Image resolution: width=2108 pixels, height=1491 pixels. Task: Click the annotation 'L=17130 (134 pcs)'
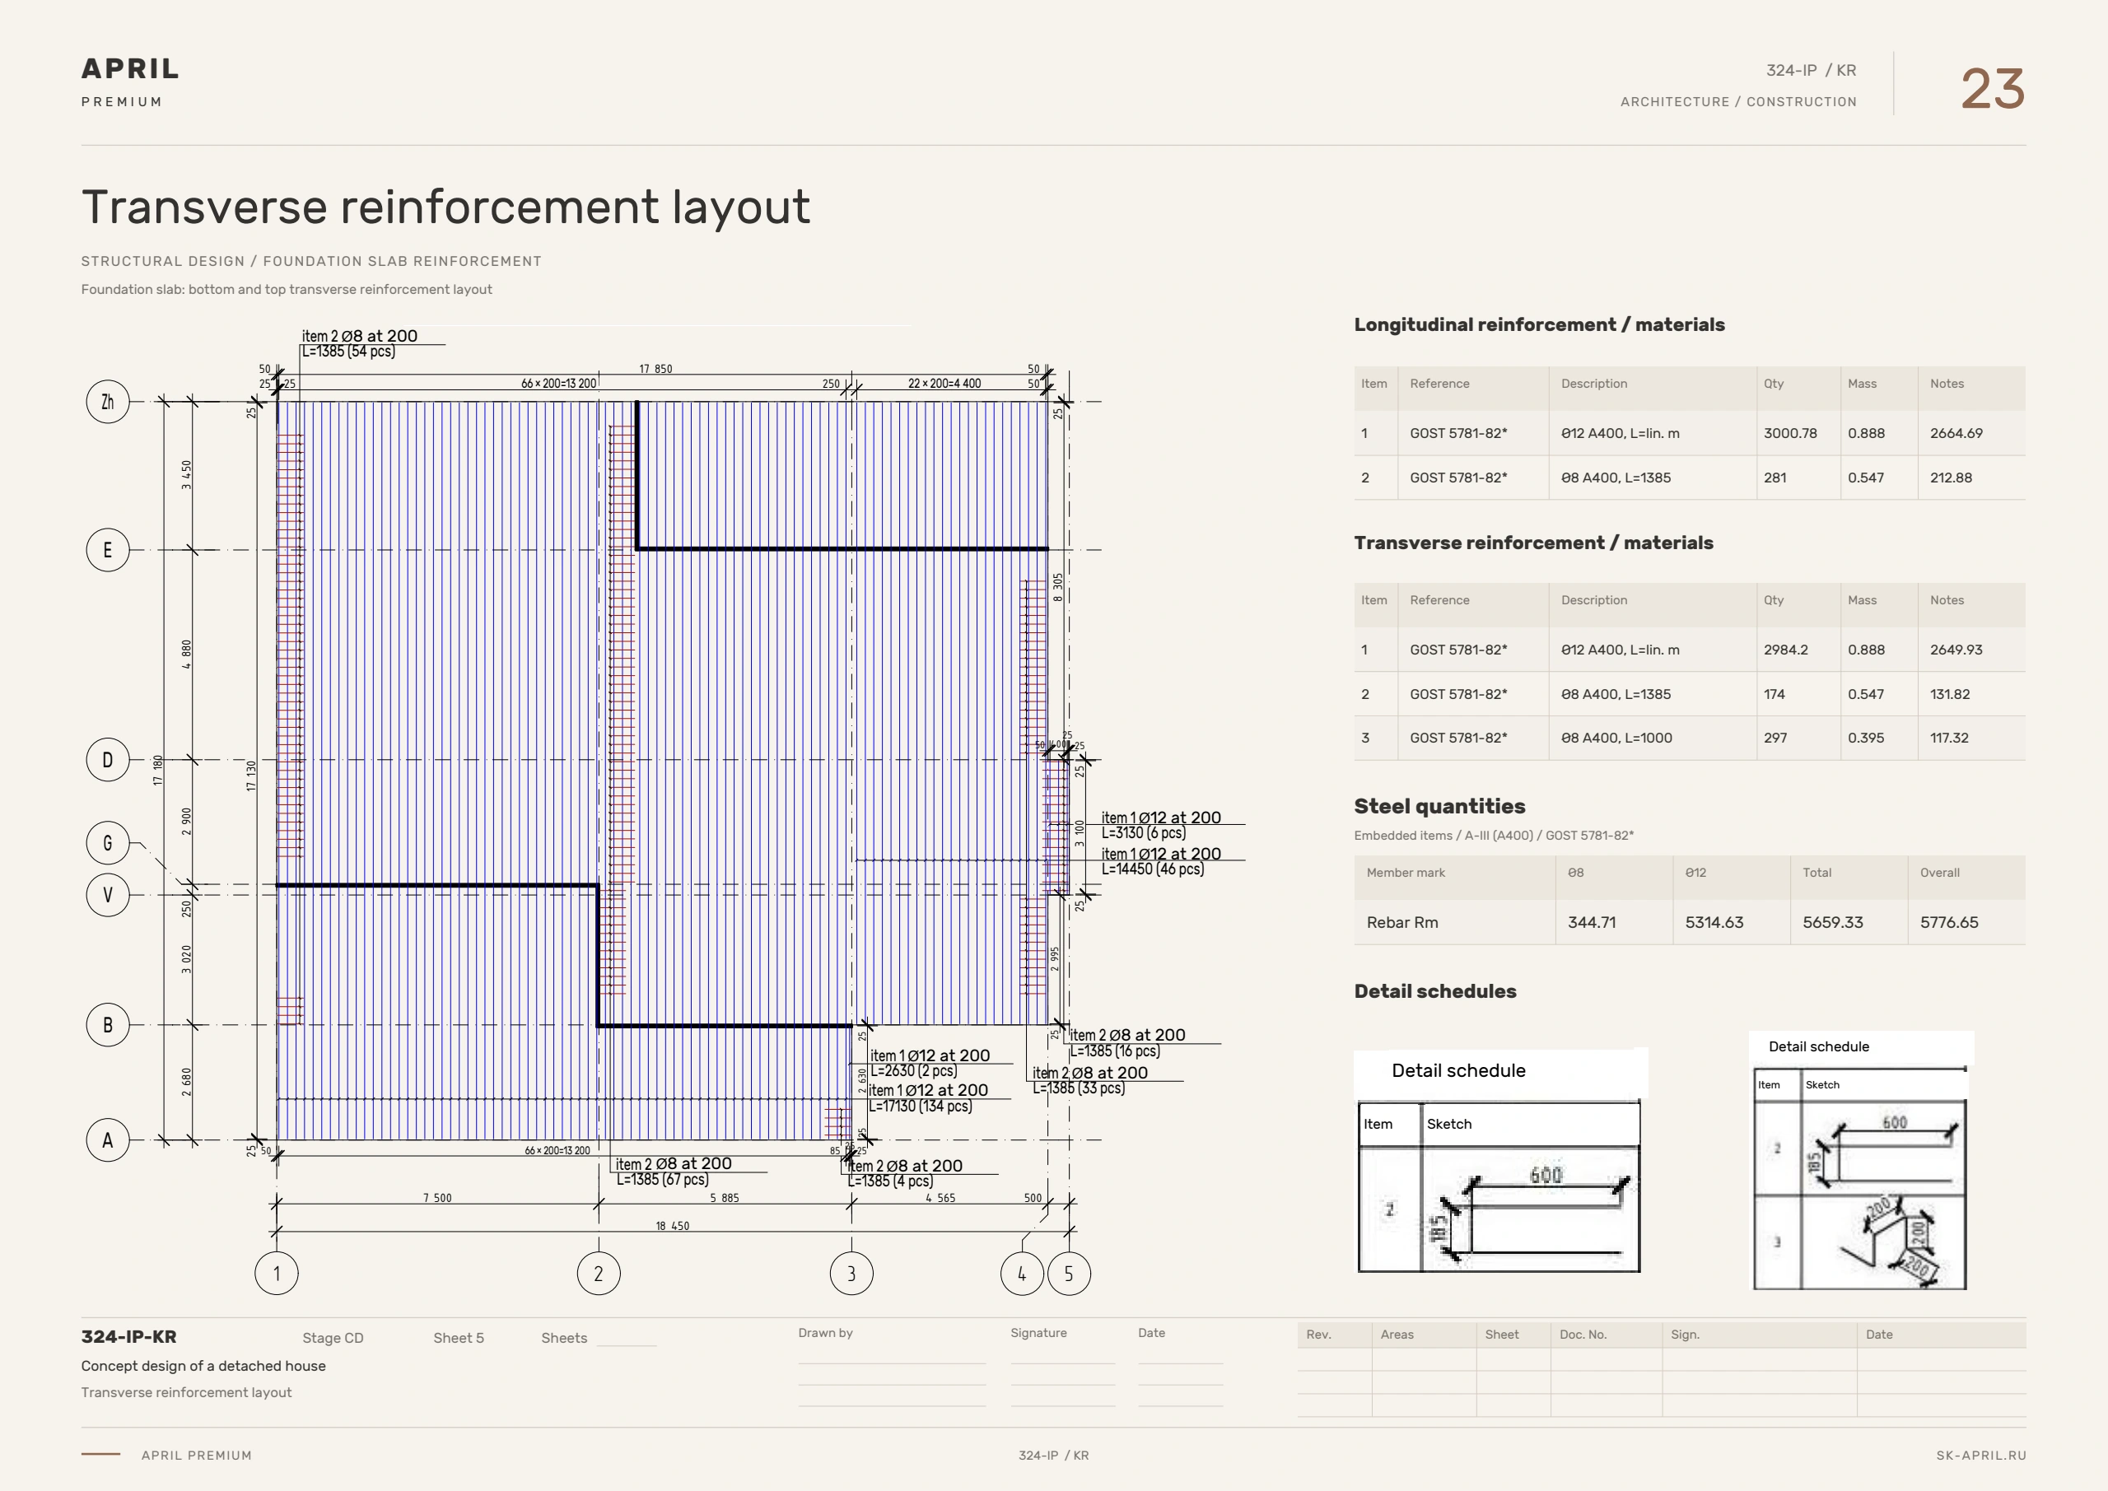click(x=921, y=1107)
